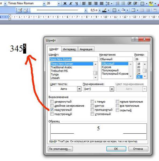The height and width of the screenshot is (161, 159).
Task: Start a bulleted list from toolbar
Action: pyautogui.click(x=123, y=3)
